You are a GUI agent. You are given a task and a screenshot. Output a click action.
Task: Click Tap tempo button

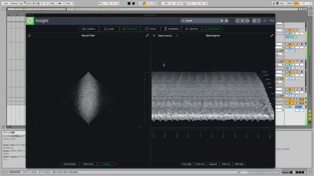21,3
